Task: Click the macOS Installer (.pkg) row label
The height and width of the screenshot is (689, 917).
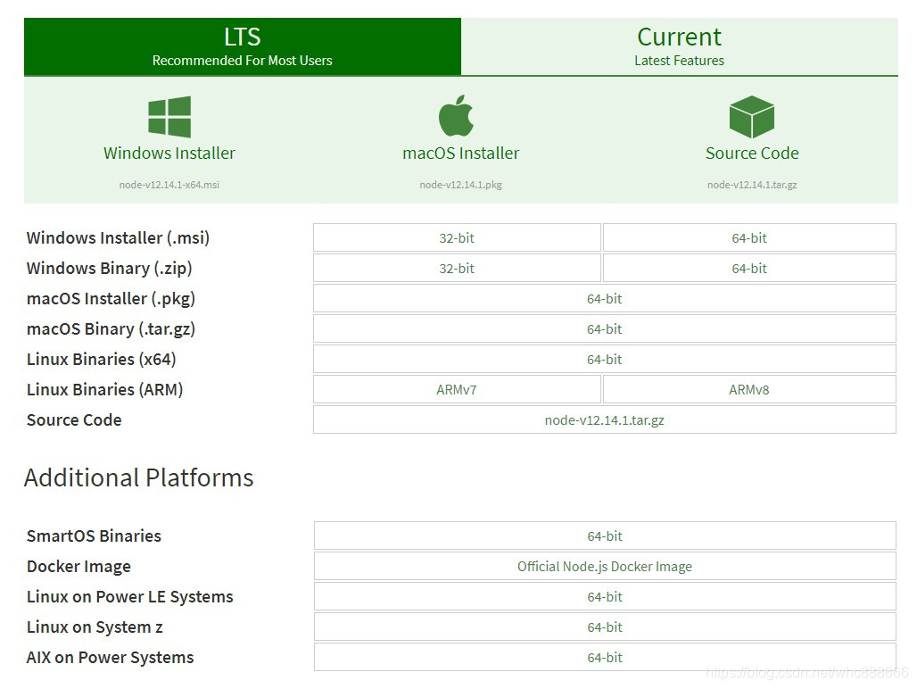Action: pos(111,299)
